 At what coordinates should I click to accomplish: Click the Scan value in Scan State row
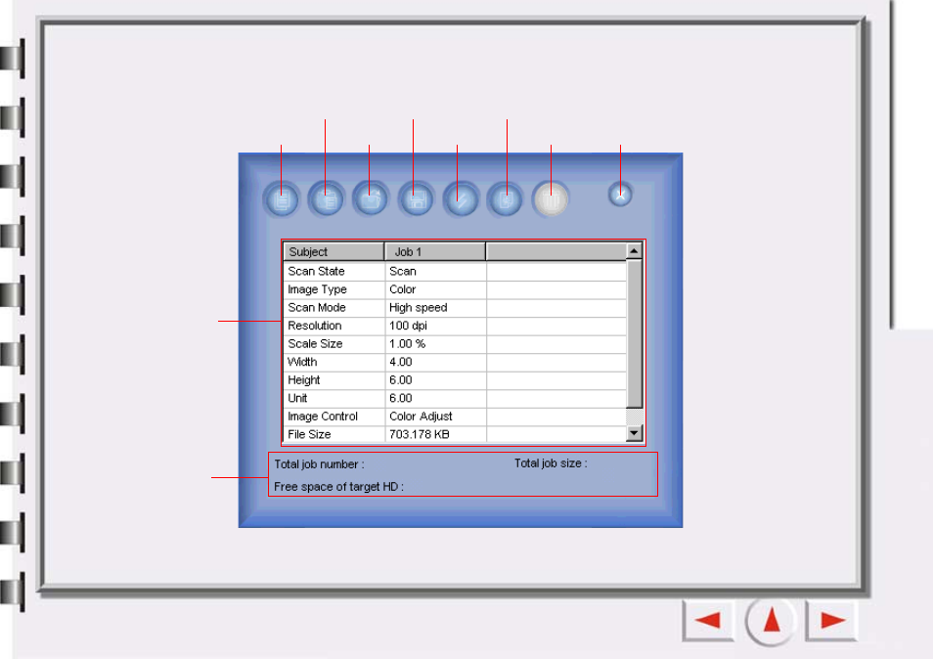pos(435,271)
